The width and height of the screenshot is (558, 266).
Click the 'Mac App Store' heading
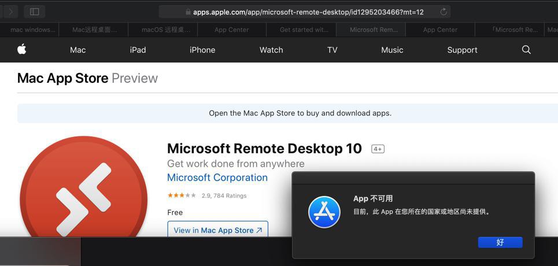click(62, 78)
